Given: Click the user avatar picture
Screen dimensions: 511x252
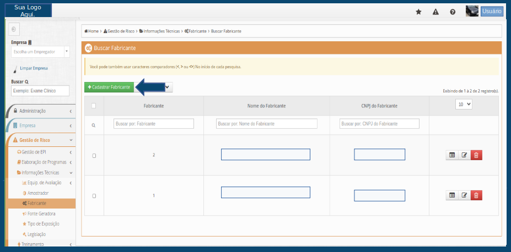Looking at the screenshot, I should (x=472, y=11).
